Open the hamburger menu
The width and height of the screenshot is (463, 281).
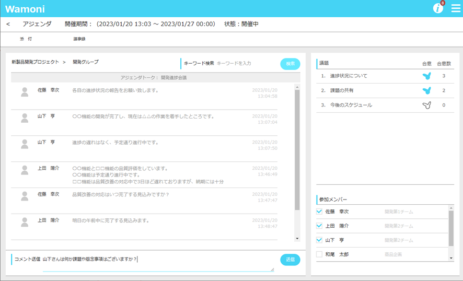click(456, 8)
